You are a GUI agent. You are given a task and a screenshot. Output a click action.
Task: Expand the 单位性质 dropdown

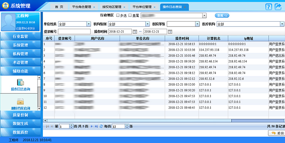tap(89, 24)
